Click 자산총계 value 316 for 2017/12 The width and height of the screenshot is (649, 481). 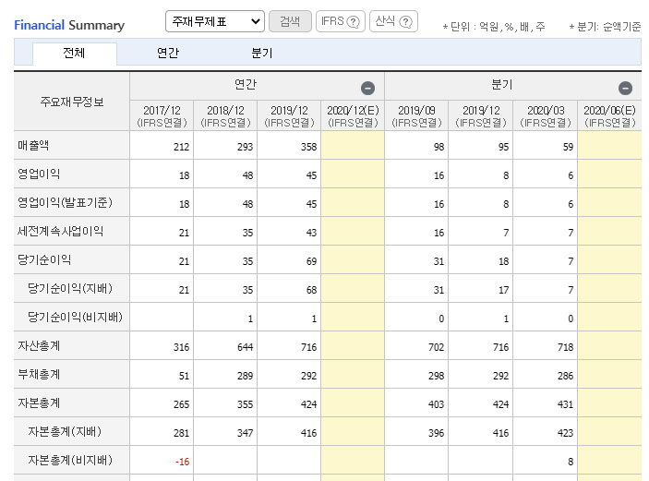(x=181, y=347)
